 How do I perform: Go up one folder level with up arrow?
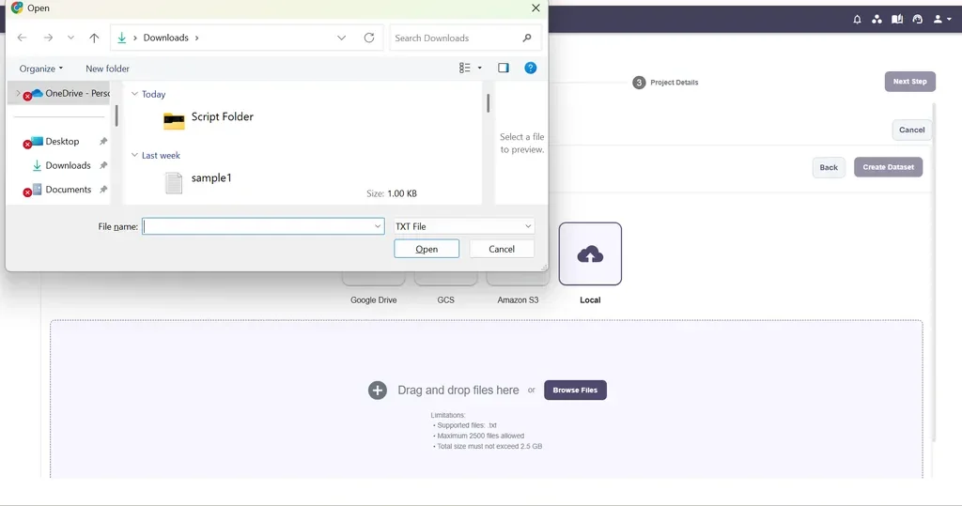94,38
